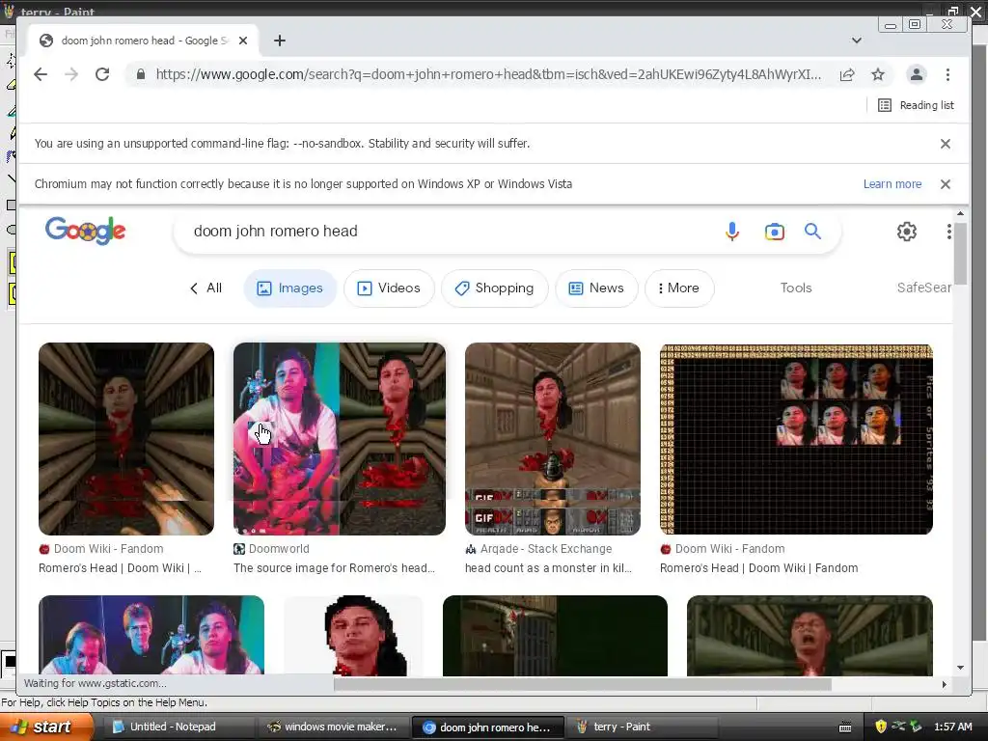The image size is (988, 741).
Task: Open the three-men group photo thumbnail
Action: 151,635
